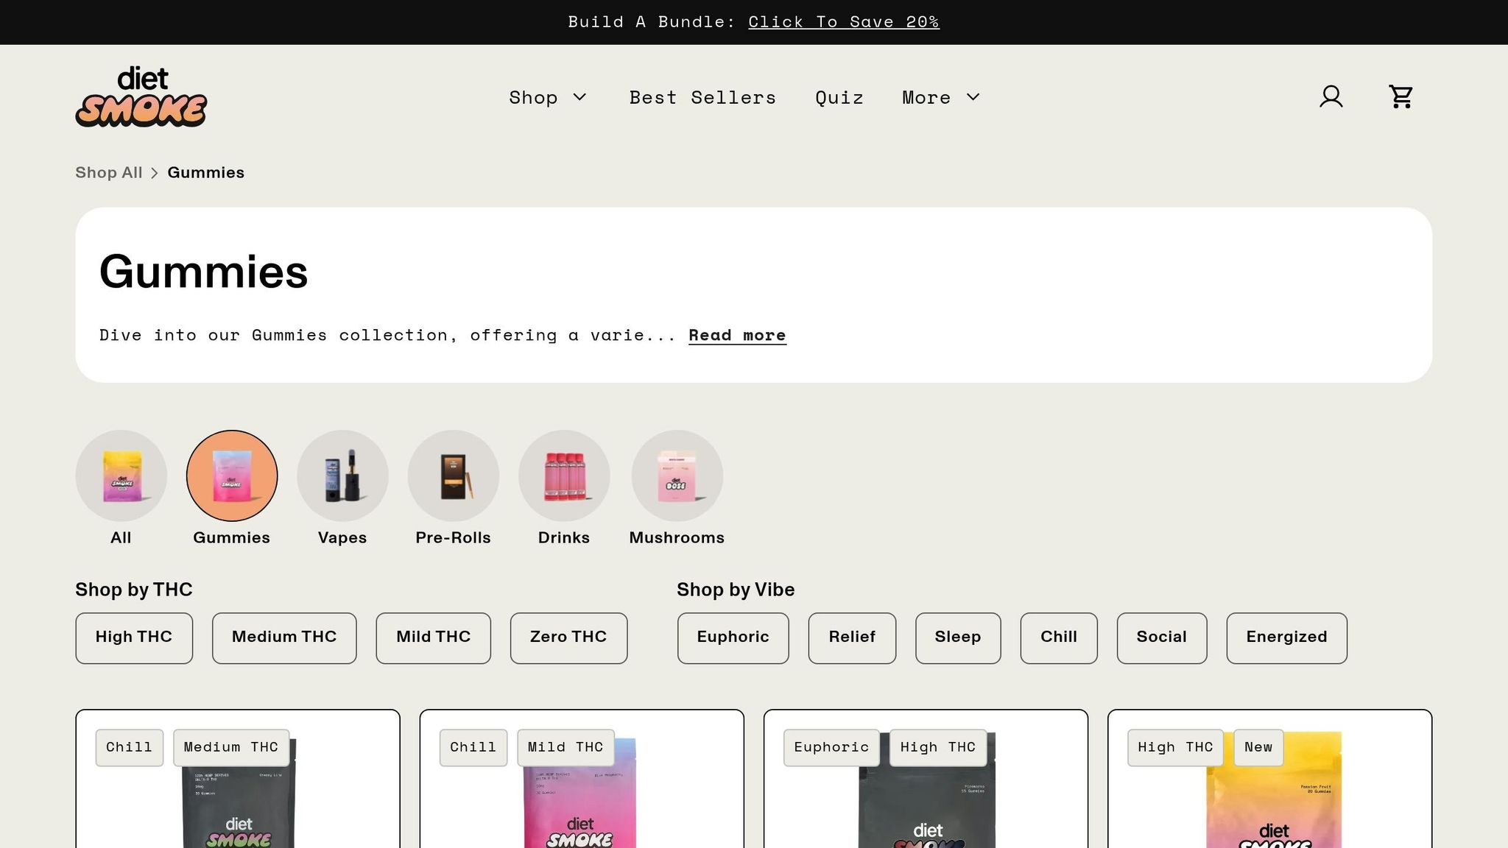Filter by Mild THC
The width and height of the screenshot is (1508, 848).
pos(434,637)
